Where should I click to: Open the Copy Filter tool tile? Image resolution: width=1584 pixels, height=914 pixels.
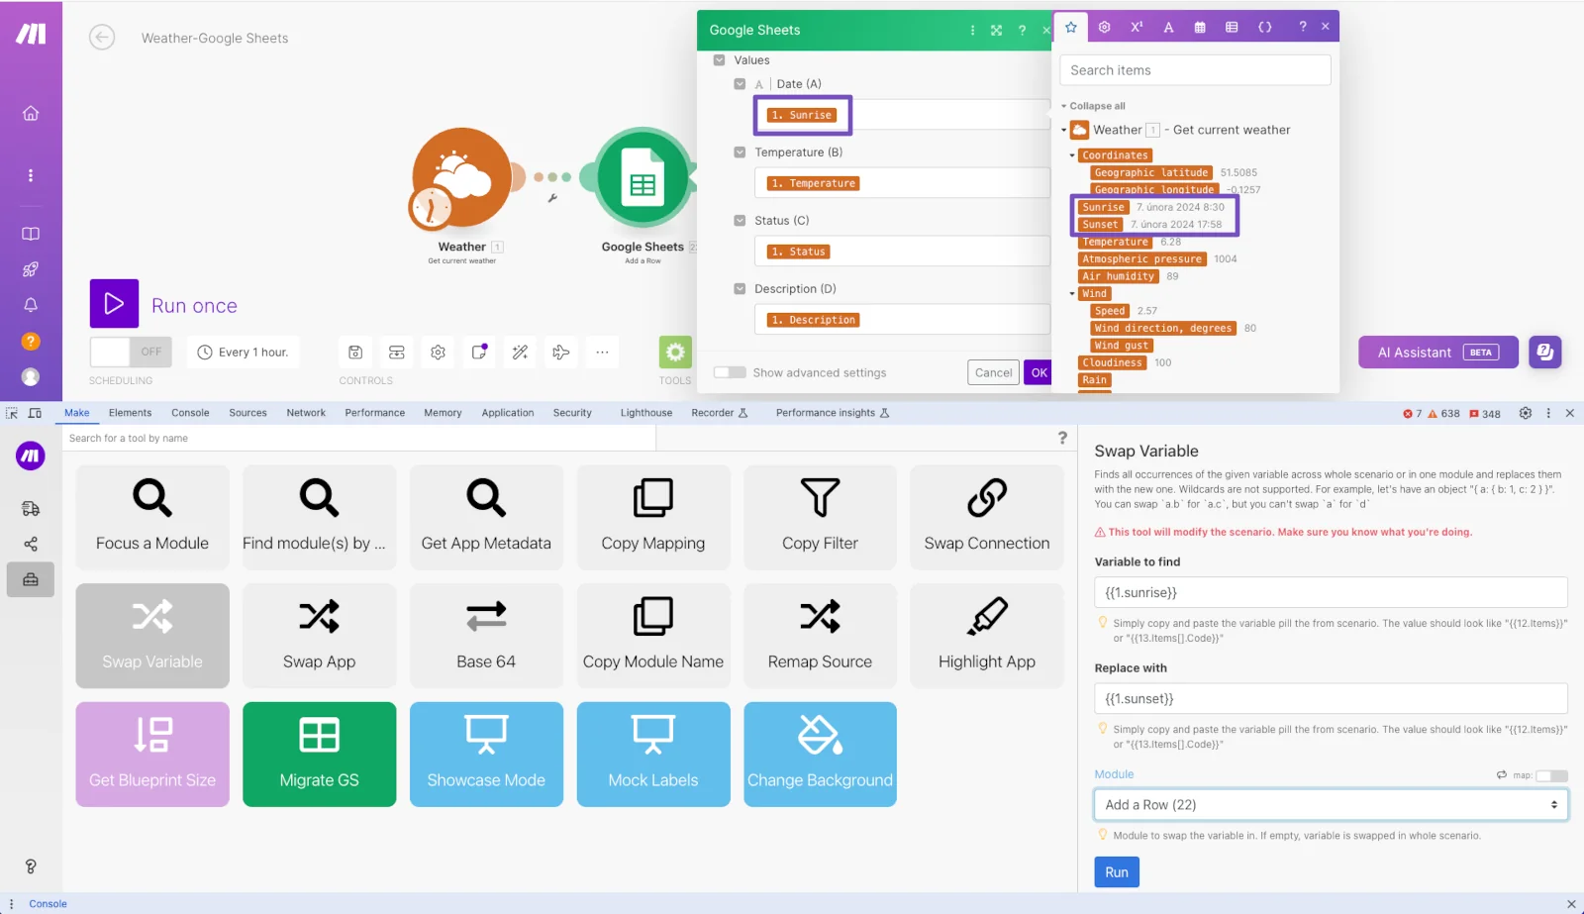pos(820,517)
